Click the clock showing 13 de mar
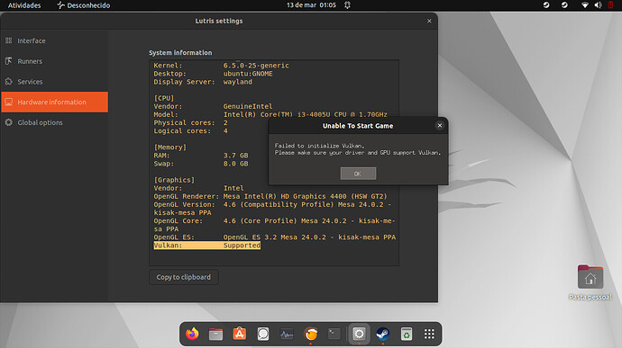Screen dimensions: 622x348 [x=311, y=5]
